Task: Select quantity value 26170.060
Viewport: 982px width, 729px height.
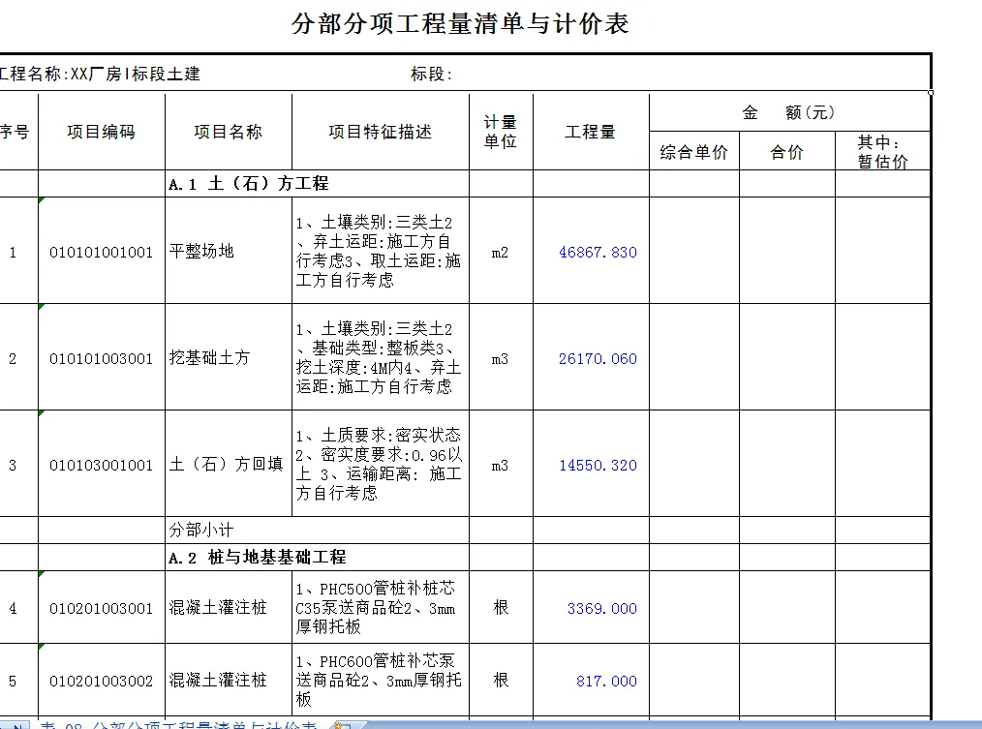Action: click(x=598, y=359)
